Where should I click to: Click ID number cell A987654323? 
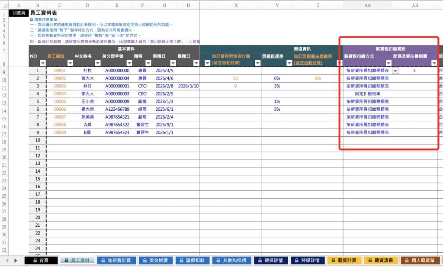[117, 132]
